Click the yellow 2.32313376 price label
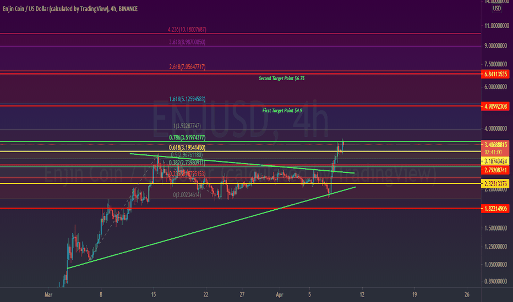513x302 pixels. 495,184
